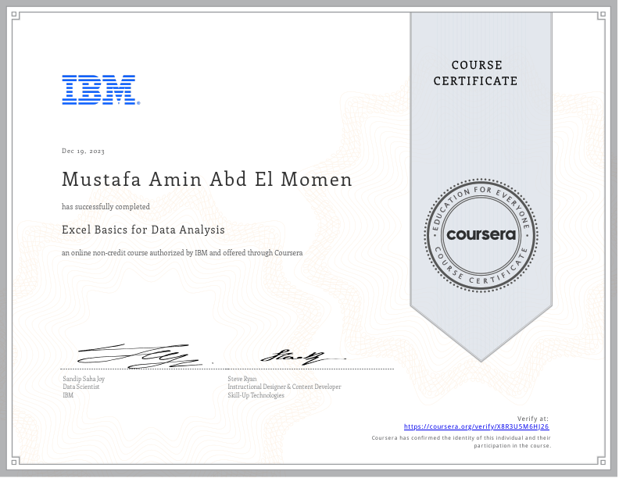619x478 pixels.
Task: Click the COURSE CERTIFICATE heading
Action: (475, 73)
